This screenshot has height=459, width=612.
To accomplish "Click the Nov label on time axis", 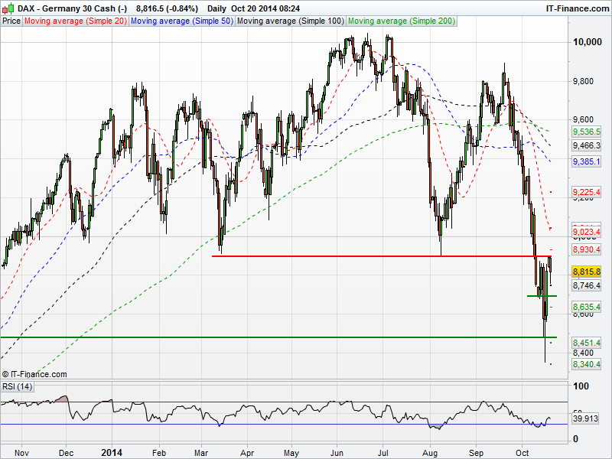I will pyautogui.click(x=21, y=453).
